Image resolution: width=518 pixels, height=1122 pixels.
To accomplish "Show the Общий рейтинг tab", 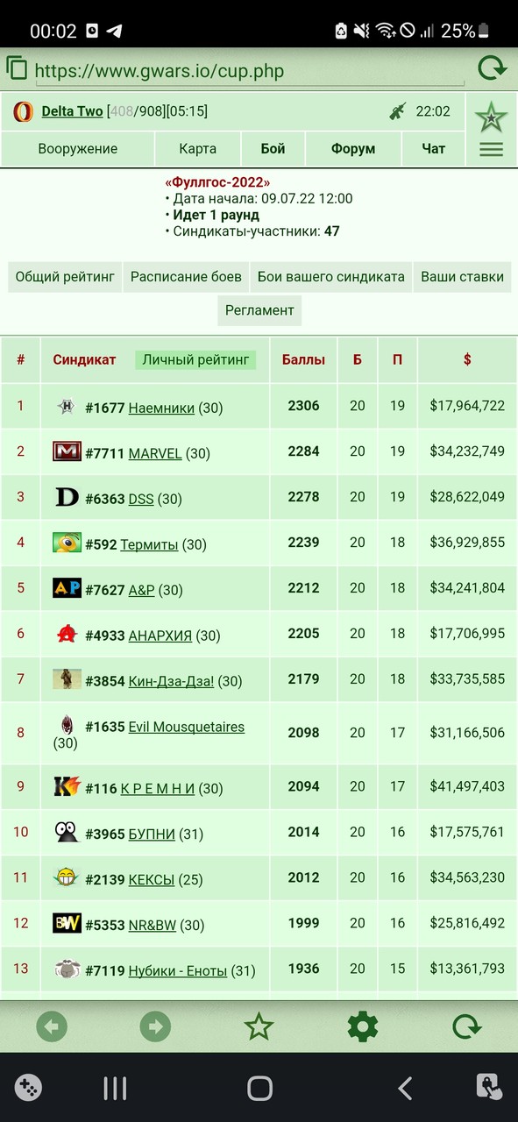I will (65, 277).
